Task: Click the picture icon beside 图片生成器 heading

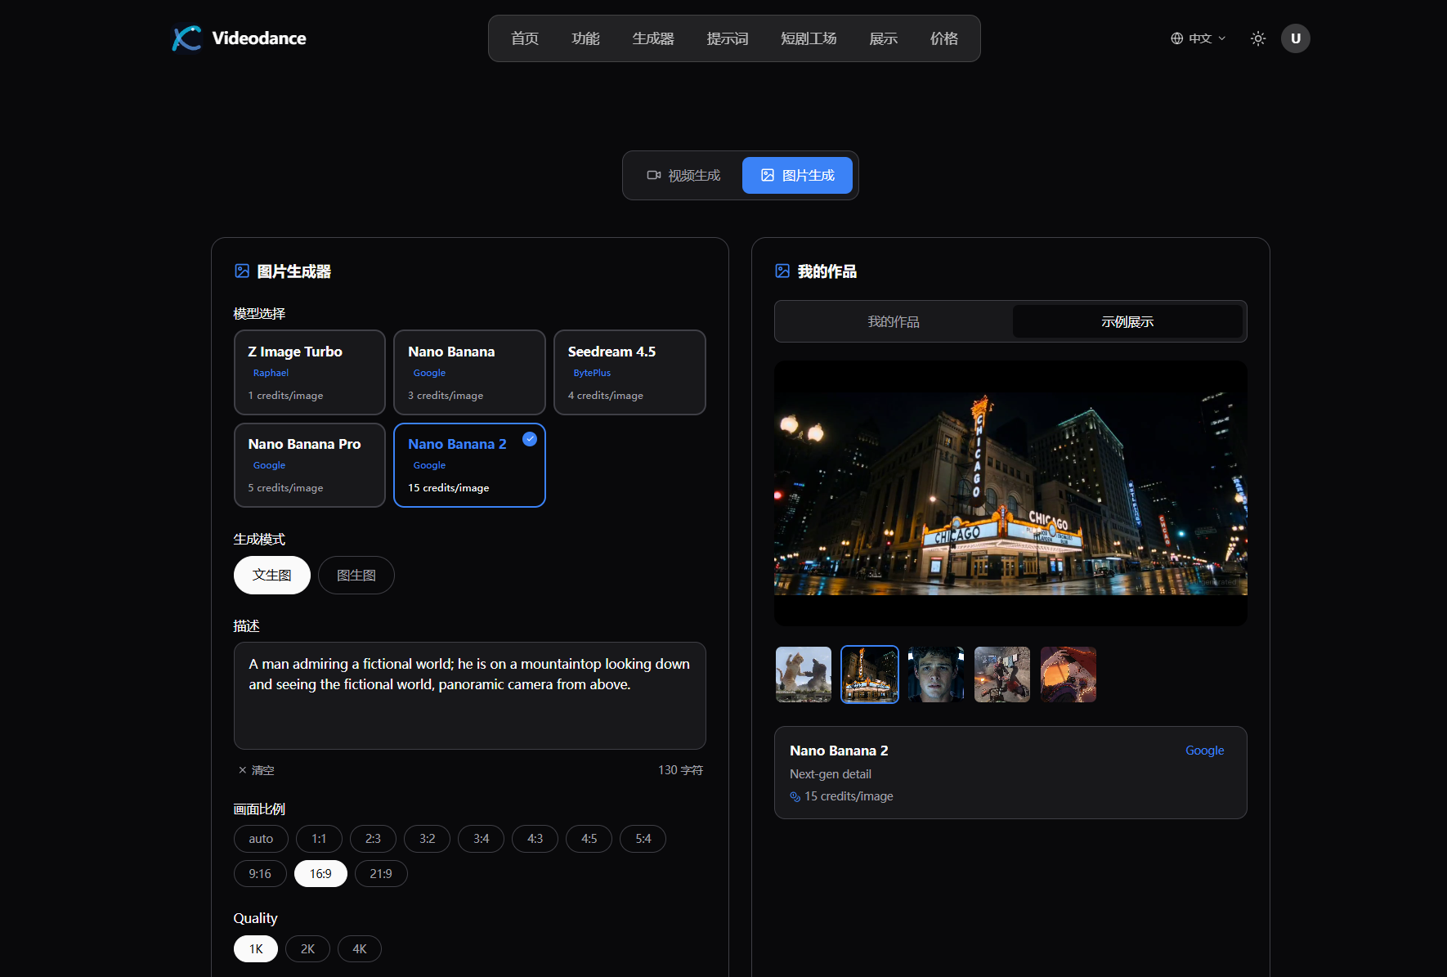Action: point(242,271)
